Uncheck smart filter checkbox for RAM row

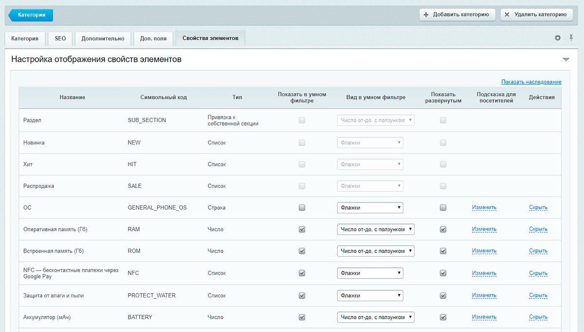click(302, 229)
